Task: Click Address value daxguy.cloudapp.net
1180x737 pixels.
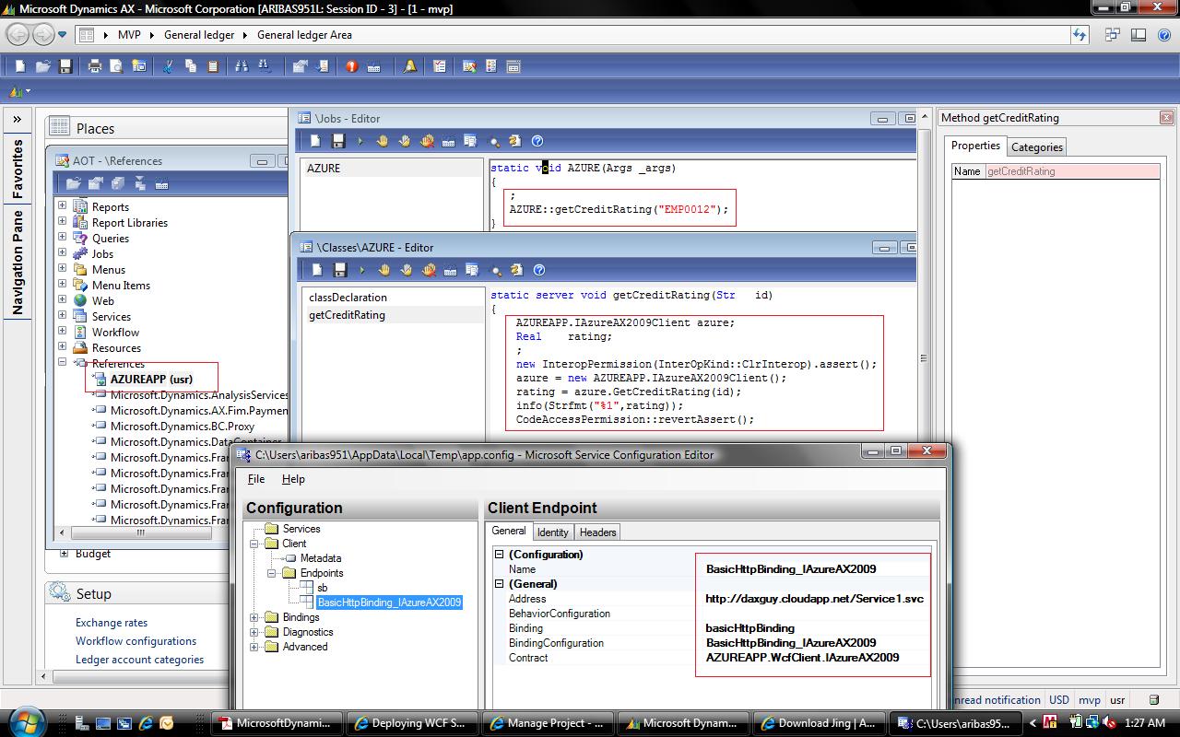Action: tap(814, 599)
